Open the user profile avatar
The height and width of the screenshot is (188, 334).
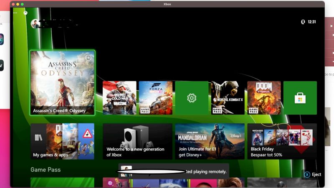pos(35,24)
